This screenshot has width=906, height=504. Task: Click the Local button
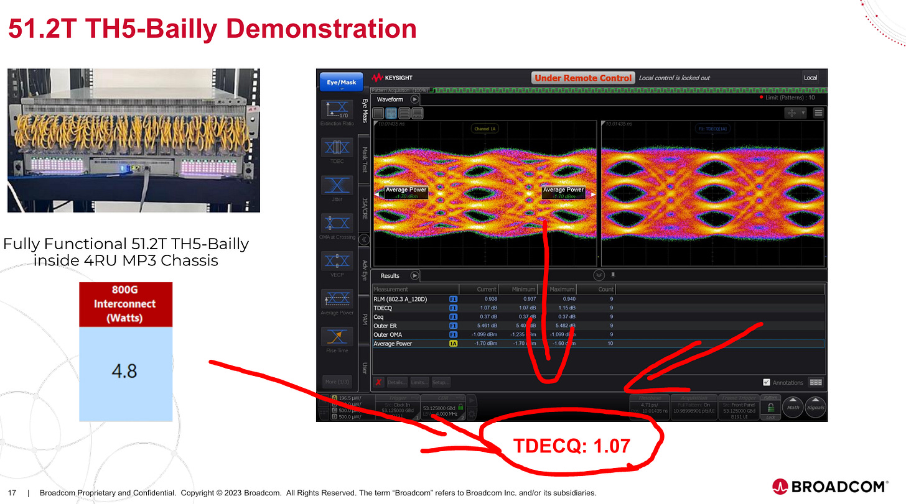click(x=810, y=78)
